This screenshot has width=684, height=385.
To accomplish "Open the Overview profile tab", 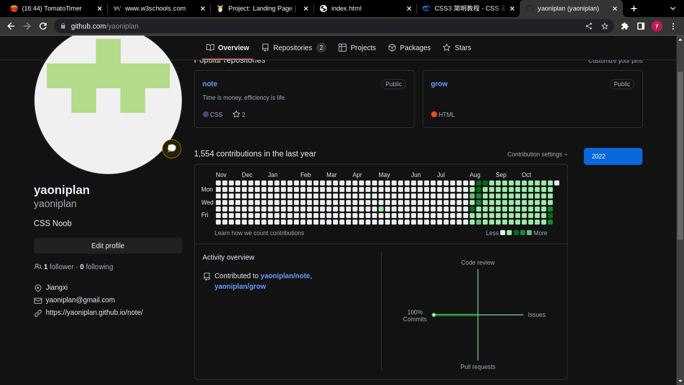I will pos(228,48).
